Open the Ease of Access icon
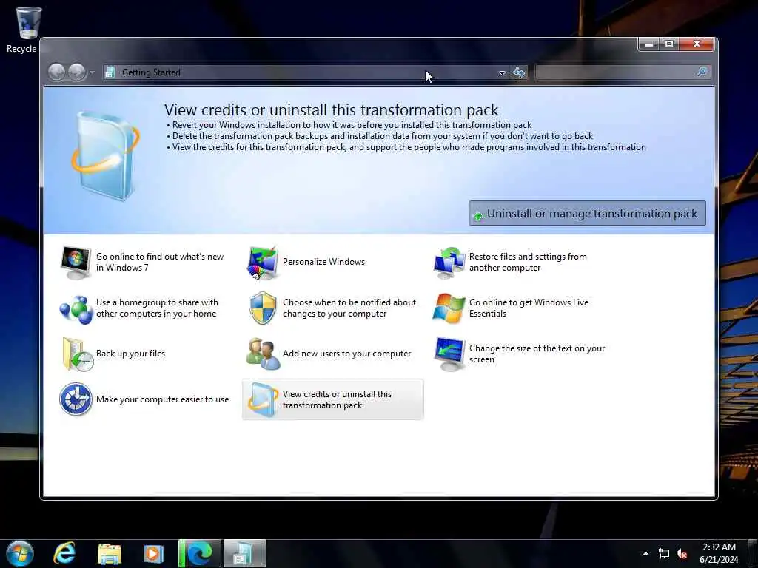The image size is (758, 568). (76, 399)
